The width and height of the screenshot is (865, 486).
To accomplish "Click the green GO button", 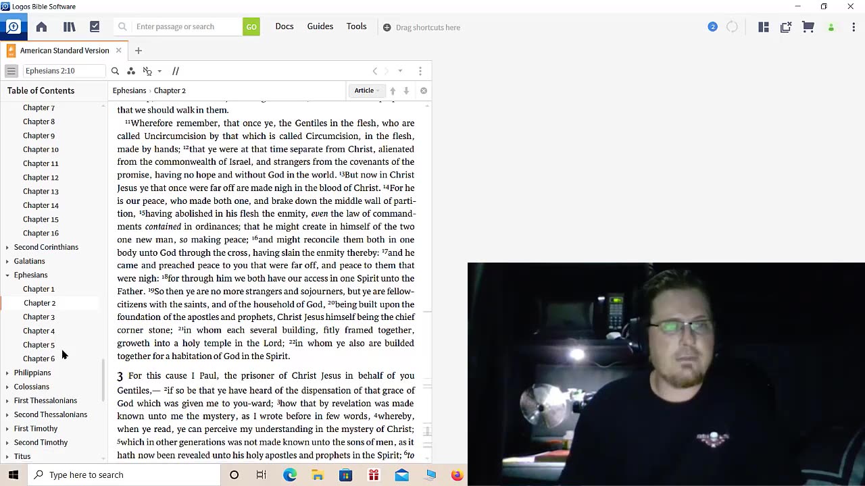I will [x=251, y=27].
